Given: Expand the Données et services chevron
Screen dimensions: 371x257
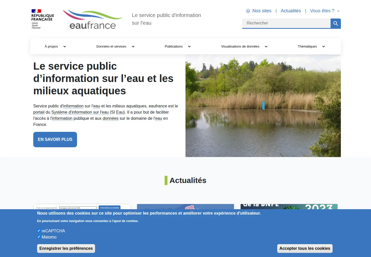Looking at the screenshot, I should pyautogui.click(x=133, y=47).
